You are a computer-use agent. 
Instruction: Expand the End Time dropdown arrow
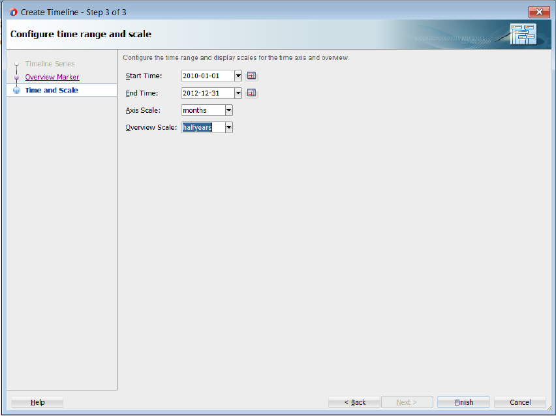(238, 93)
